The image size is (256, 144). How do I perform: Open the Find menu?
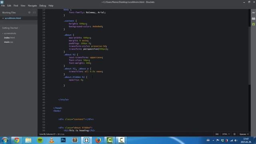point(16,6)
